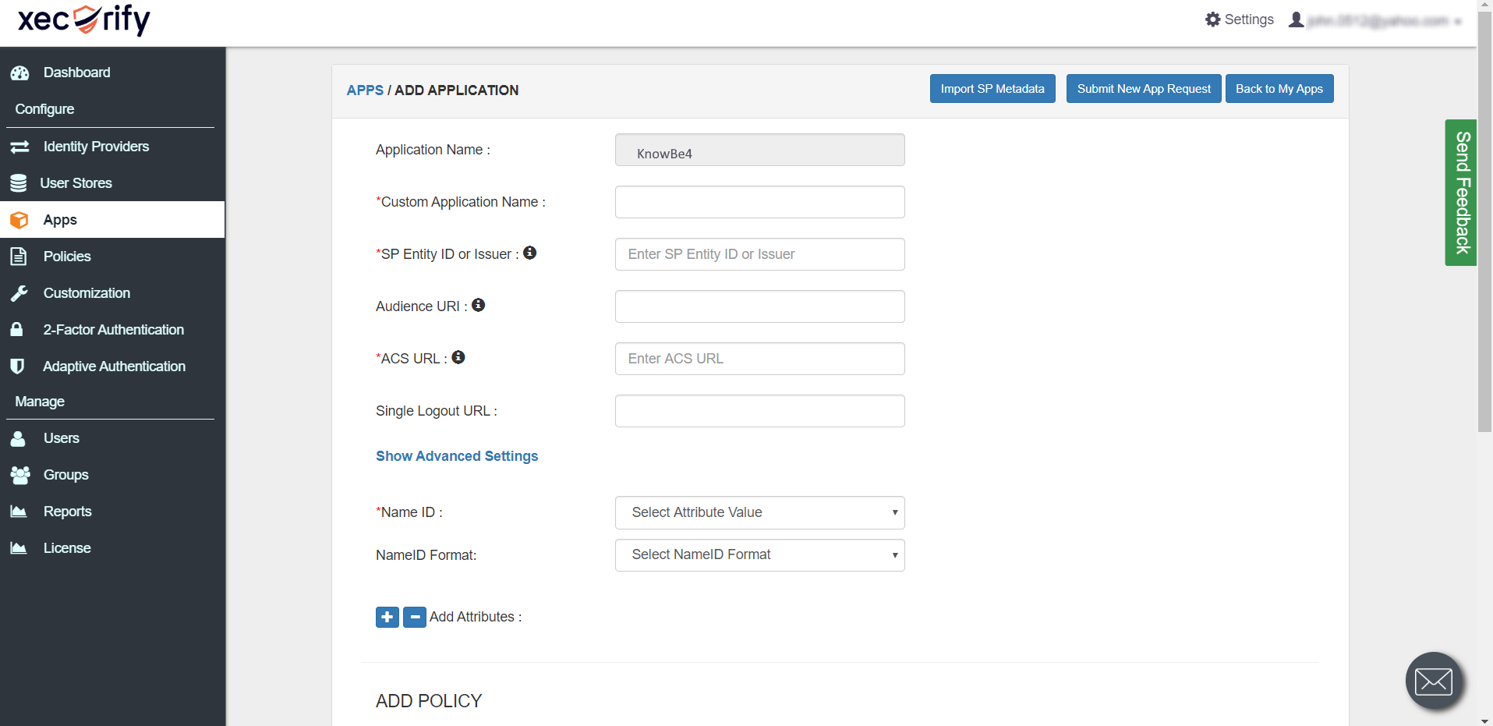Expand the NameID Format dropdown
Viewport: 1493px width, 726px height.
coord(759,554)
